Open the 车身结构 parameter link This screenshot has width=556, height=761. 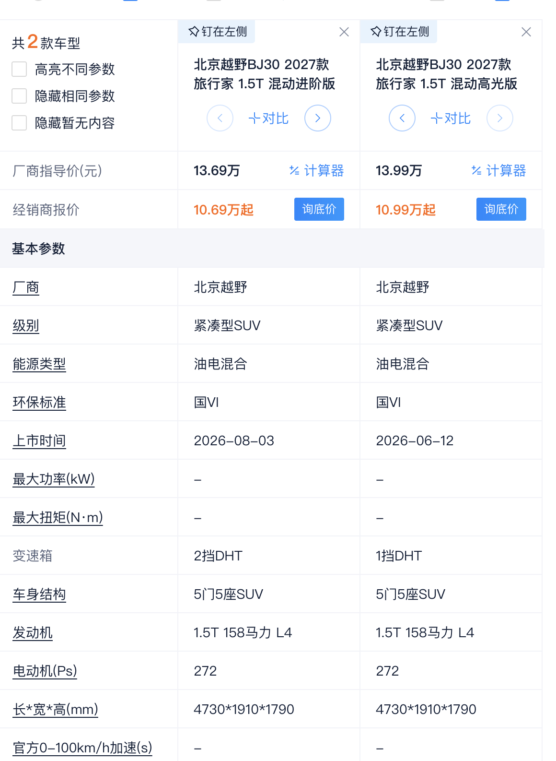(x=39, y=594)
